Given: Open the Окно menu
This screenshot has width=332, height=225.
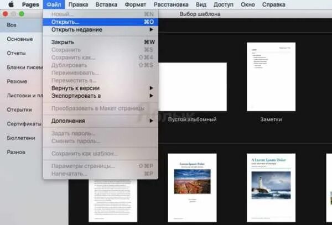Looking at the screenshot, I should pos(247,4).
